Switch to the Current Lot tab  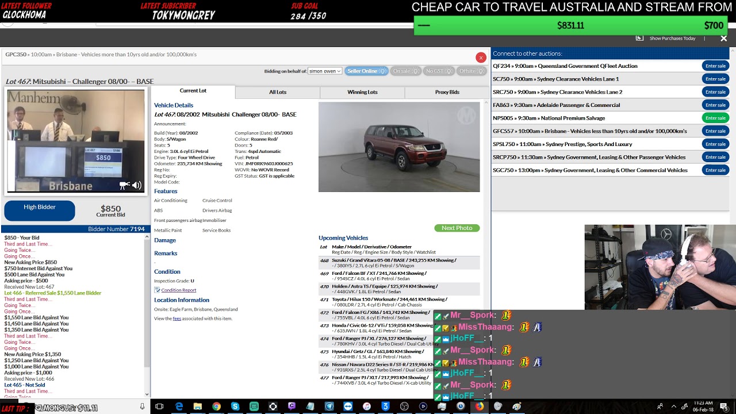coord(193,91)
